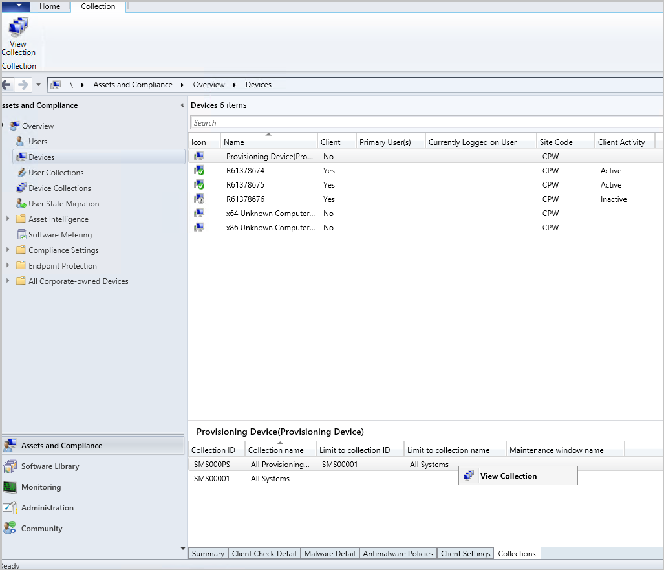The height and width of the screenshot is (570, 664).
Task: Open the Community workspace
Action: (x=44, y=528)
